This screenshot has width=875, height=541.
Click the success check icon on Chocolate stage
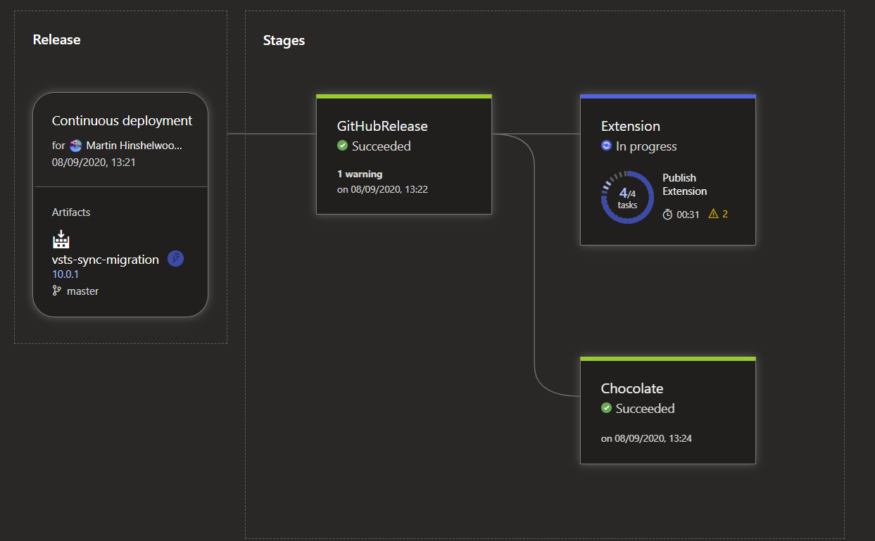coord(606,408)
